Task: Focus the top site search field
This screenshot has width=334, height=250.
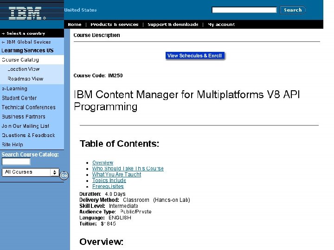Action: tap(244, 10)
